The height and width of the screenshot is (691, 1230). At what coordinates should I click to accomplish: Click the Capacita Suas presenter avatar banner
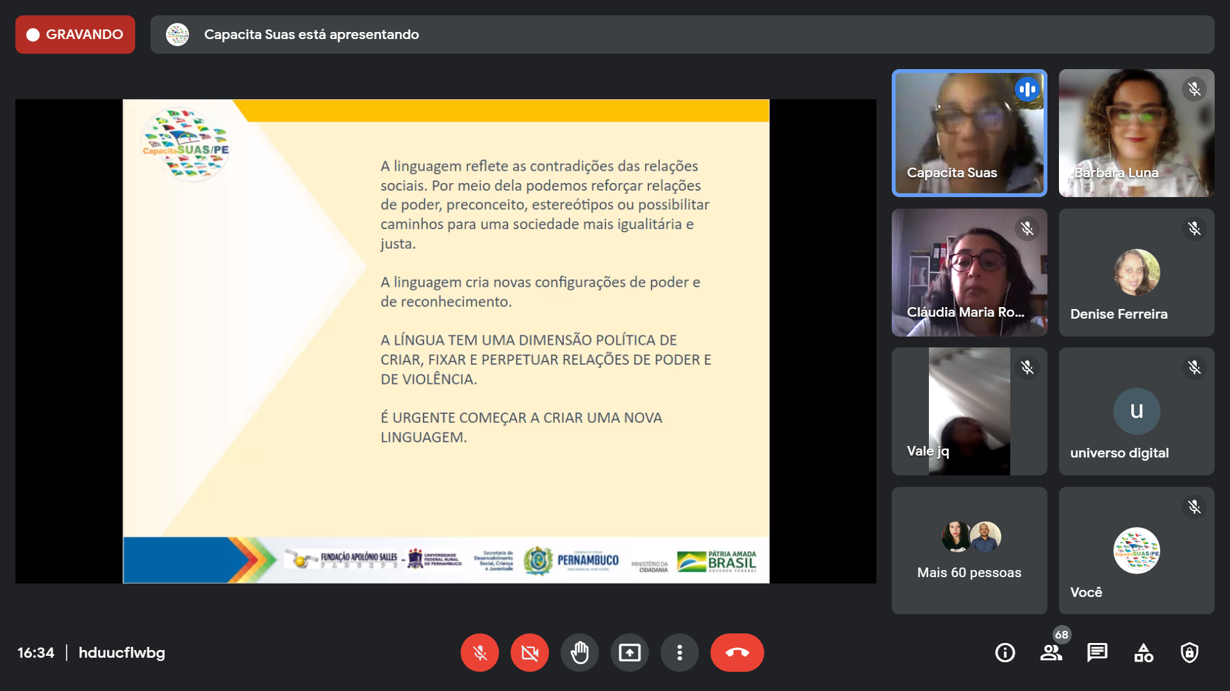point(177,35)
